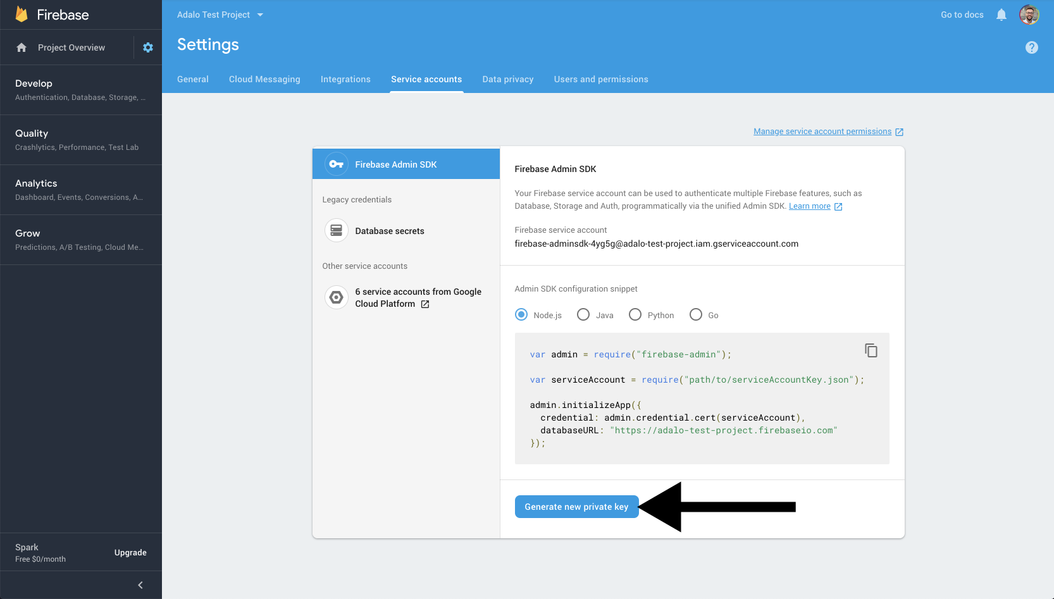The image size is (1054, 599).
Task: Expand the Analytics section
Action: coord(81,190)
